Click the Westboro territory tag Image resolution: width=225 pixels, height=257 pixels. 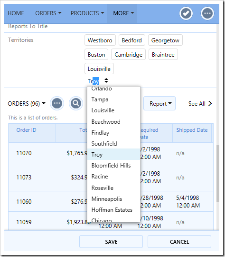[x=100, y=40]
